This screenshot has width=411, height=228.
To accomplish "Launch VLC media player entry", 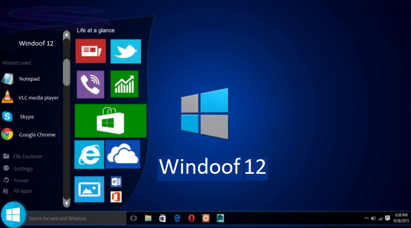I will 30,98.
